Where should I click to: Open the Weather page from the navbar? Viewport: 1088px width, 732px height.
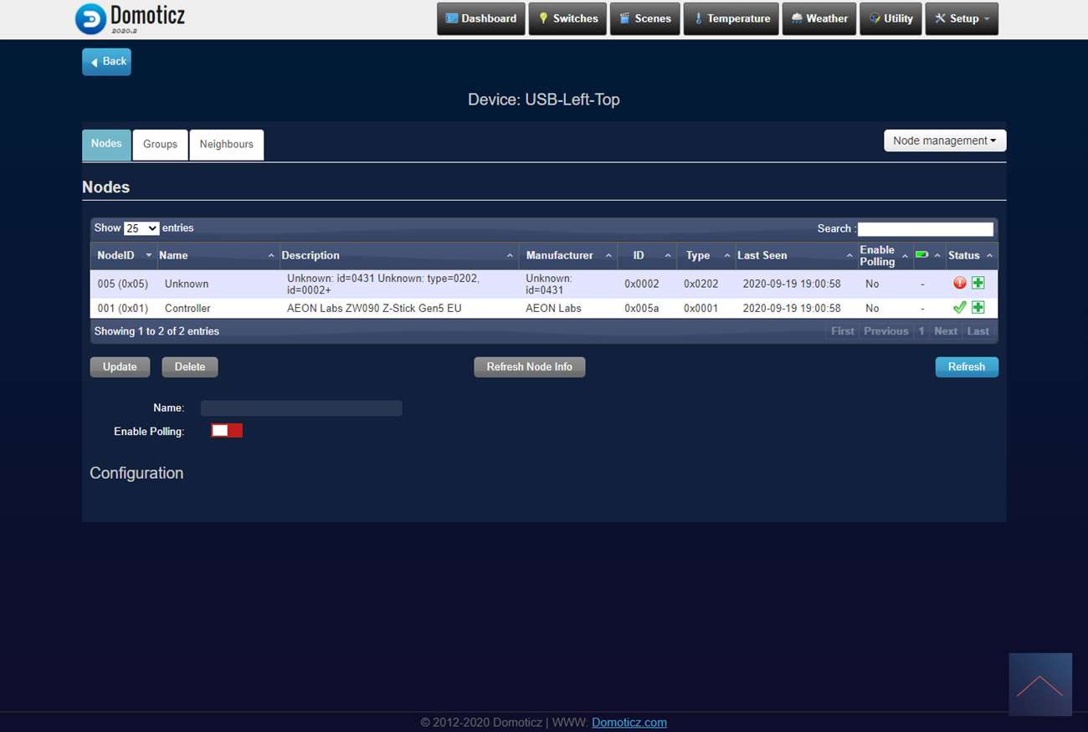point(819,18)
